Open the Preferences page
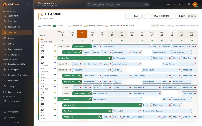202x126 pixels. coord(17,112)
